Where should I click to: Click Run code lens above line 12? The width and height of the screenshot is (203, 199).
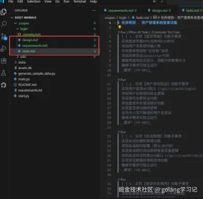click(x=122, y=80)
